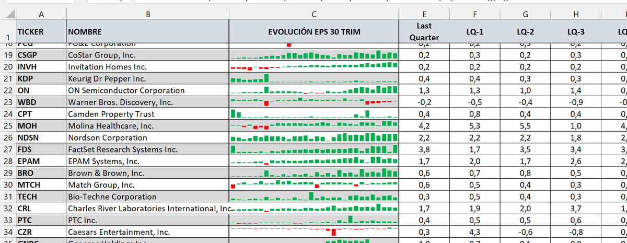Click the Charles River LQ-3 value 3,7

[575, 209]
